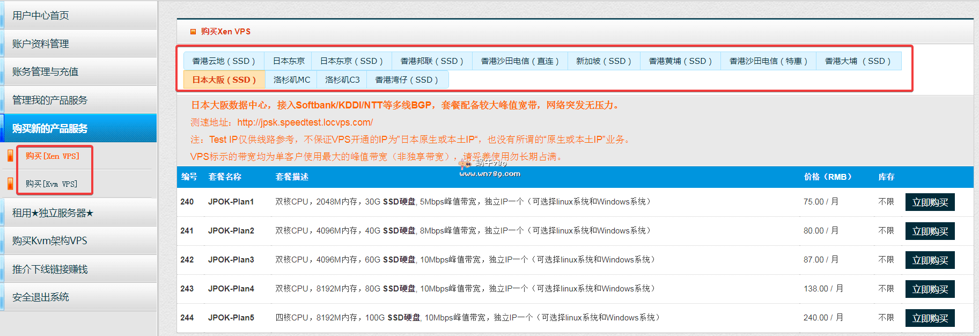Open the 新加坡 (SSD) tab
979x336 pixels.
coord(603,61)
